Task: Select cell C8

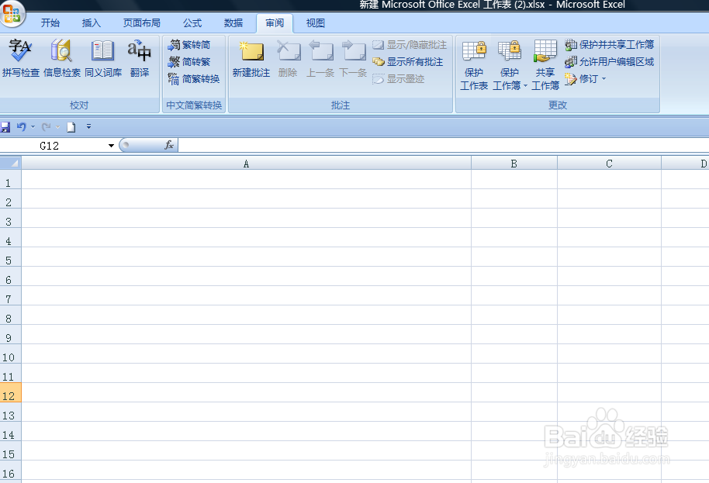Action: [609, 315]
